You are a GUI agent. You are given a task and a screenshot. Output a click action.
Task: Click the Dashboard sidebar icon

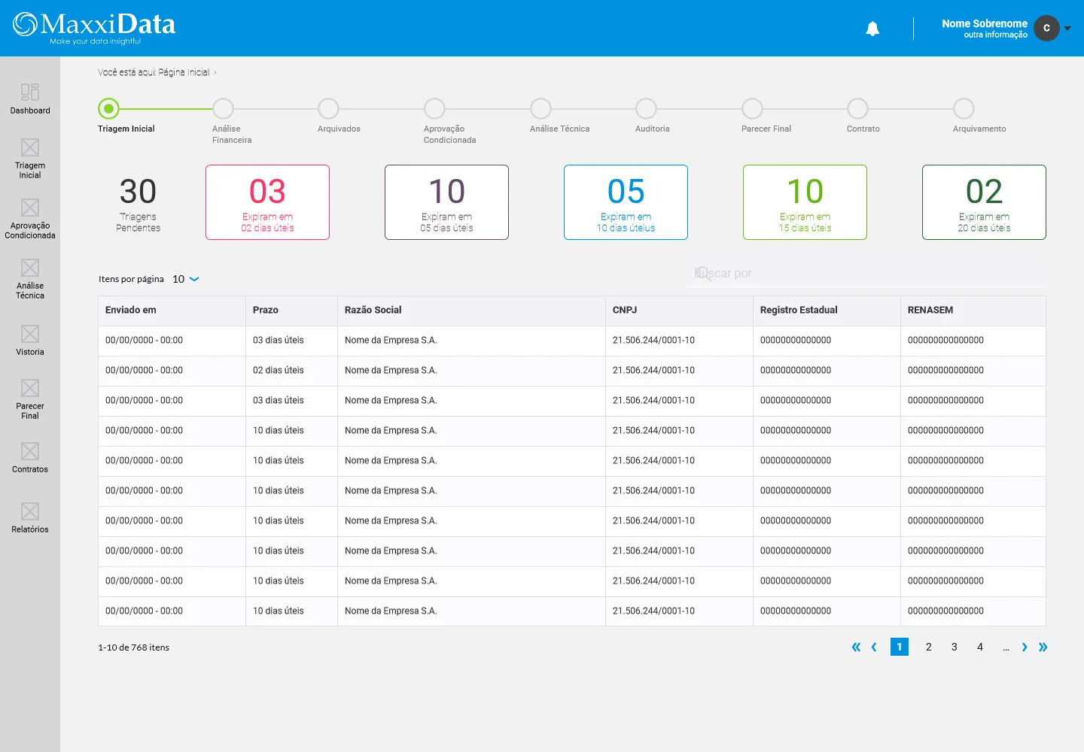tap(30, 92)
